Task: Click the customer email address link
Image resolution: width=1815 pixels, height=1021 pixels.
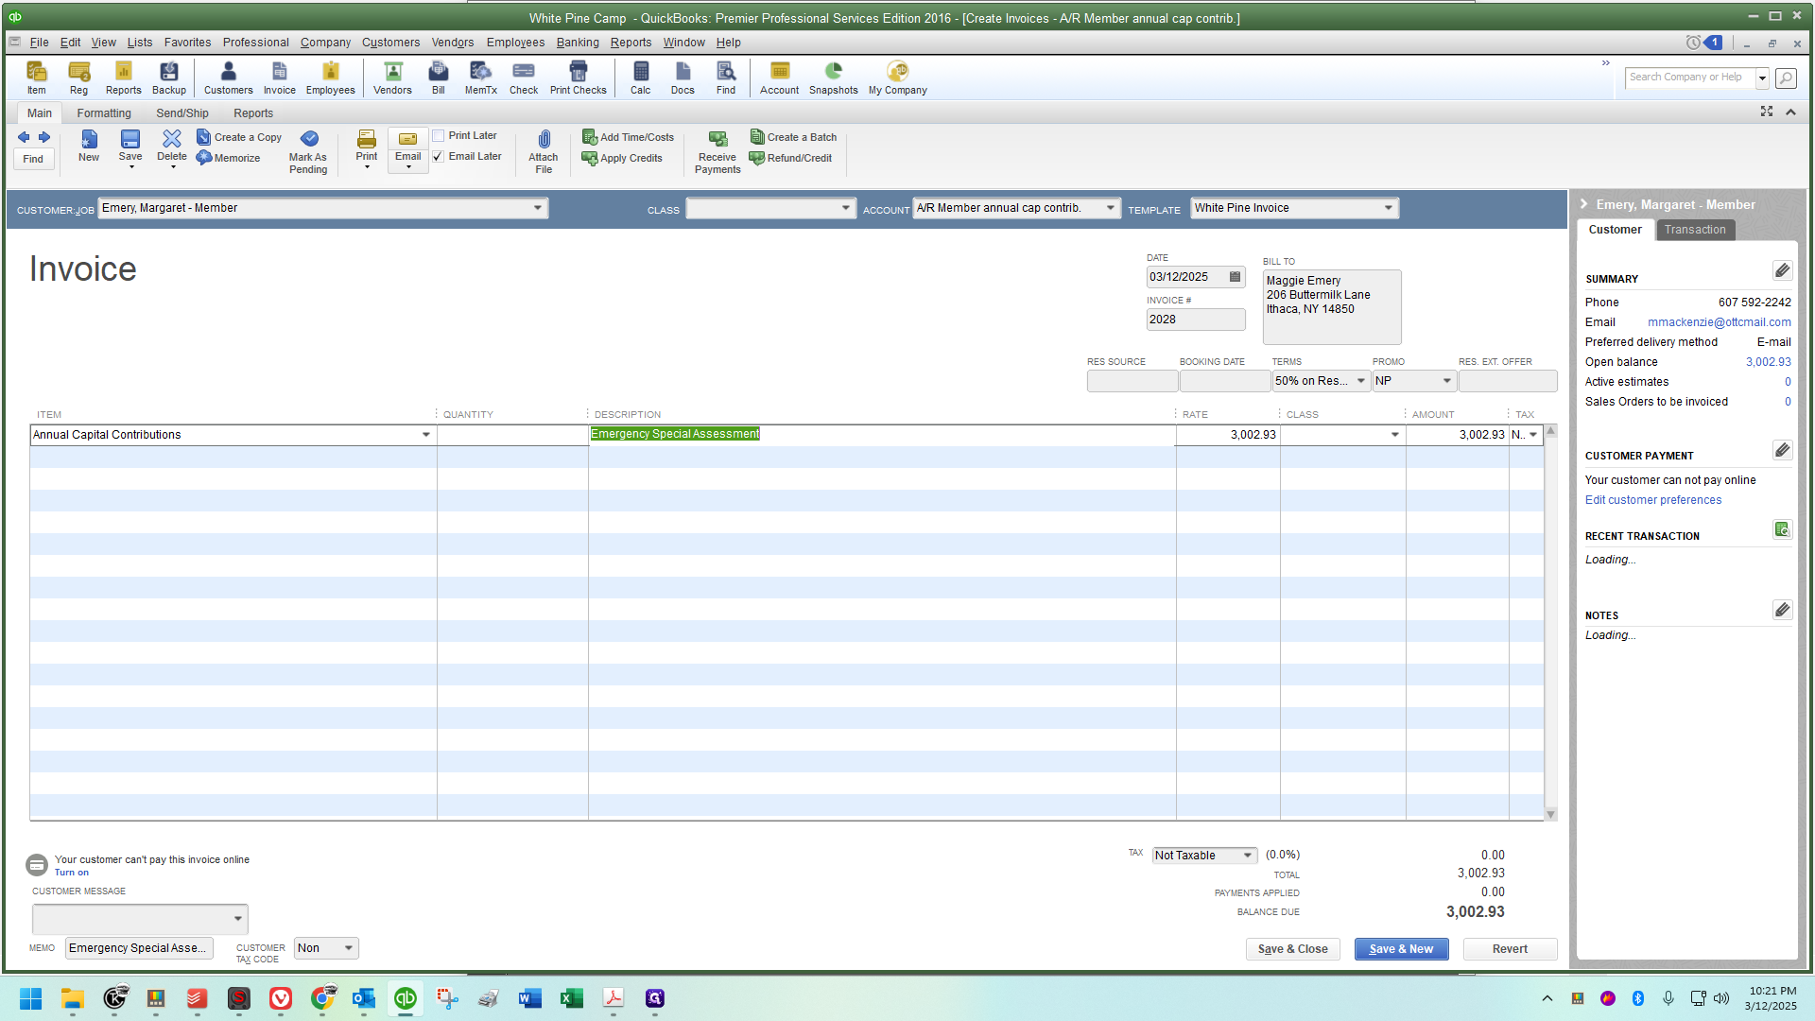Action: (x=1719, y=322)
